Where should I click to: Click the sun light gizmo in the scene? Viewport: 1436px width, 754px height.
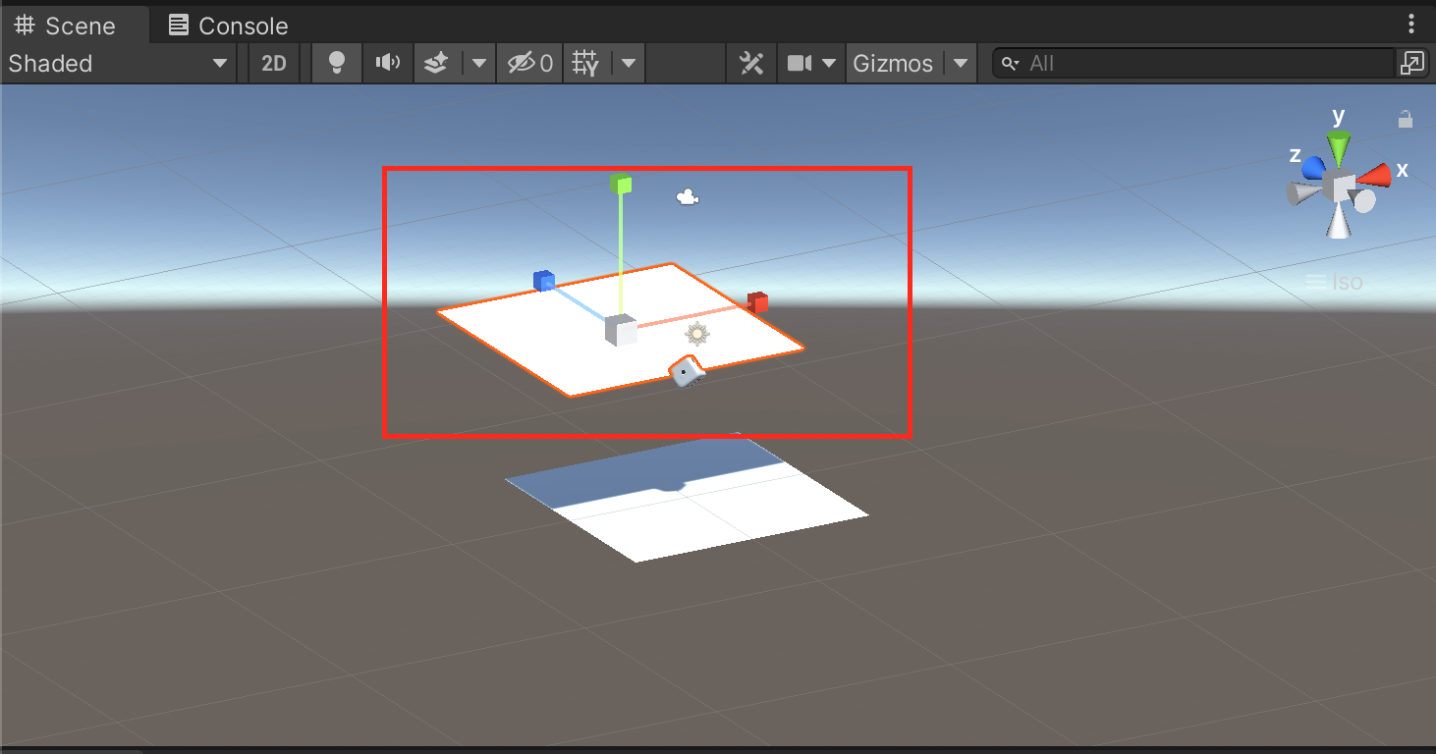coord(697,334)
